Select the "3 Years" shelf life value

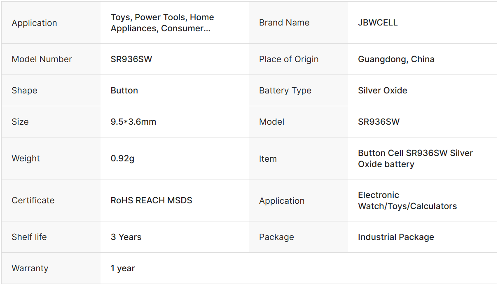point(126,237)
